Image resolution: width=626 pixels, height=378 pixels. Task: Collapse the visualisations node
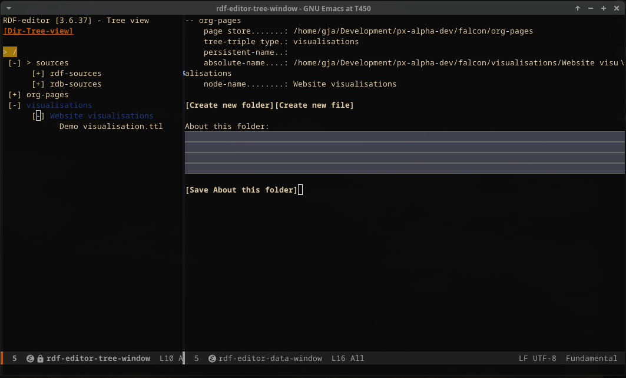15,105
